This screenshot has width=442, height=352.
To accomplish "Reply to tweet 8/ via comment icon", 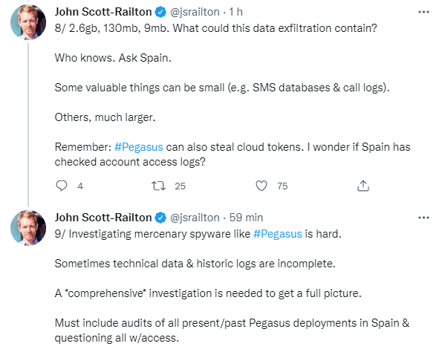I will click(62, 186).
